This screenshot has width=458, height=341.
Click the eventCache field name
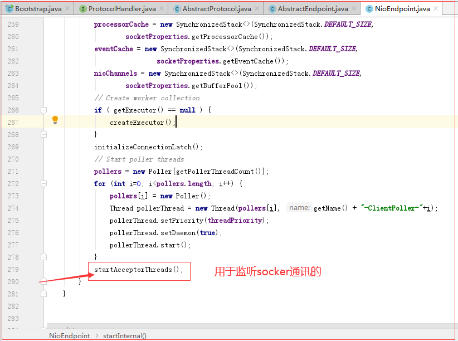click(114, 49)
